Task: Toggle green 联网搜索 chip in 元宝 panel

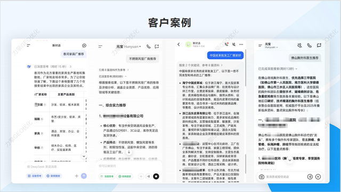Action: (125, 177)
